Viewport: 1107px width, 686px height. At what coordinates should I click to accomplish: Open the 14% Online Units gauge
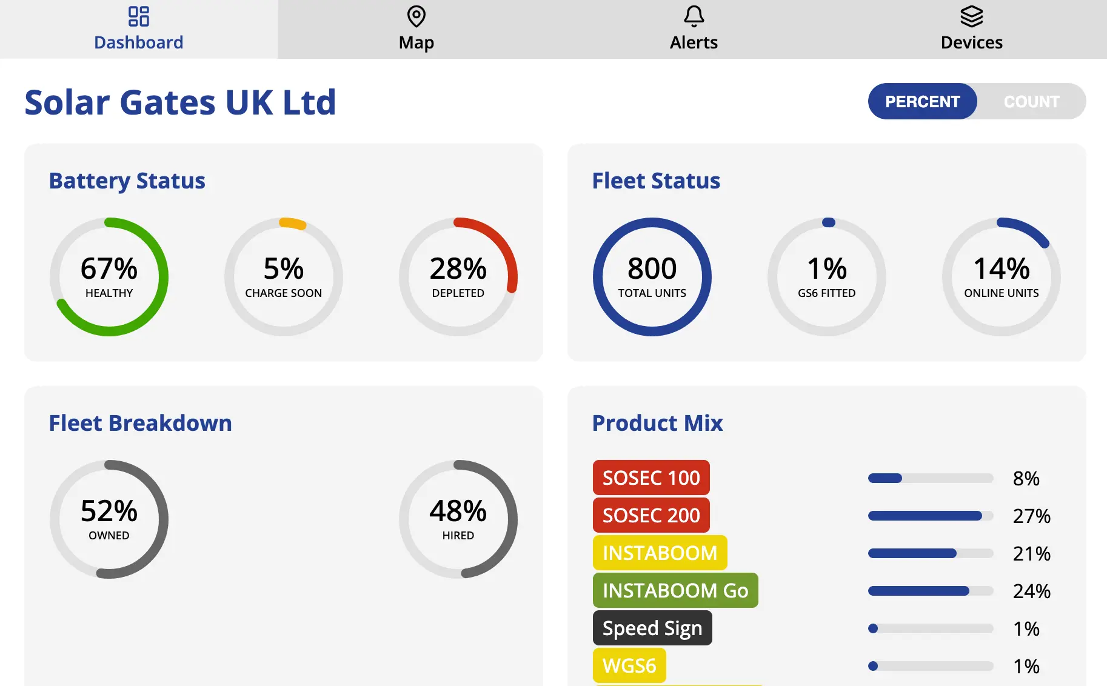1002,277
